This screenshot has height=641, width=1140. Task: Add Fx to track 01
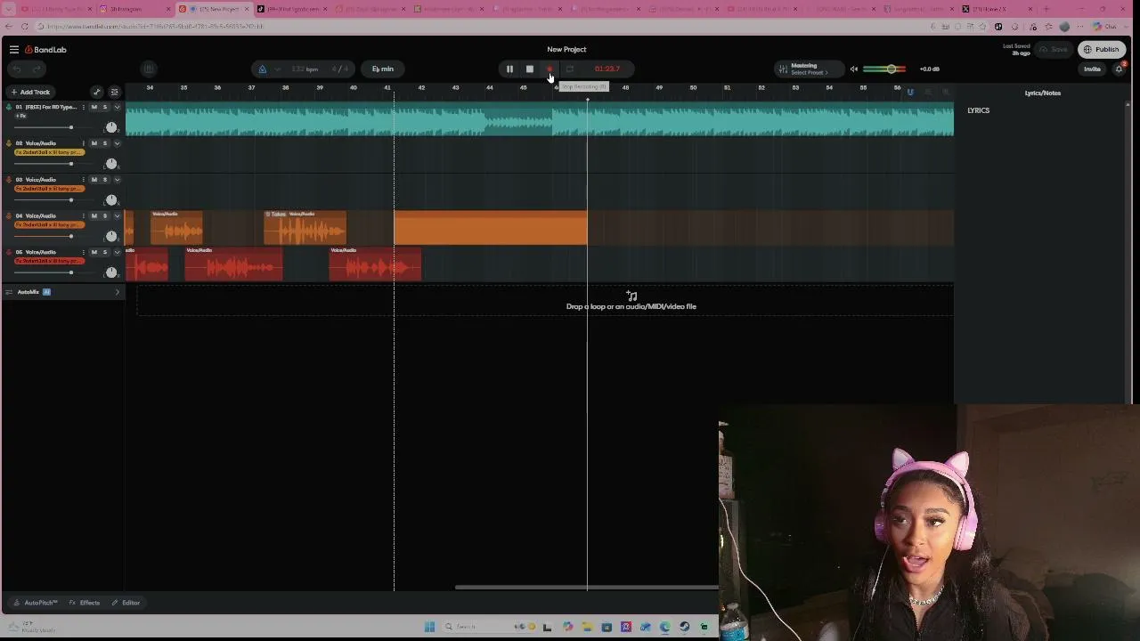tap(20, 116)
